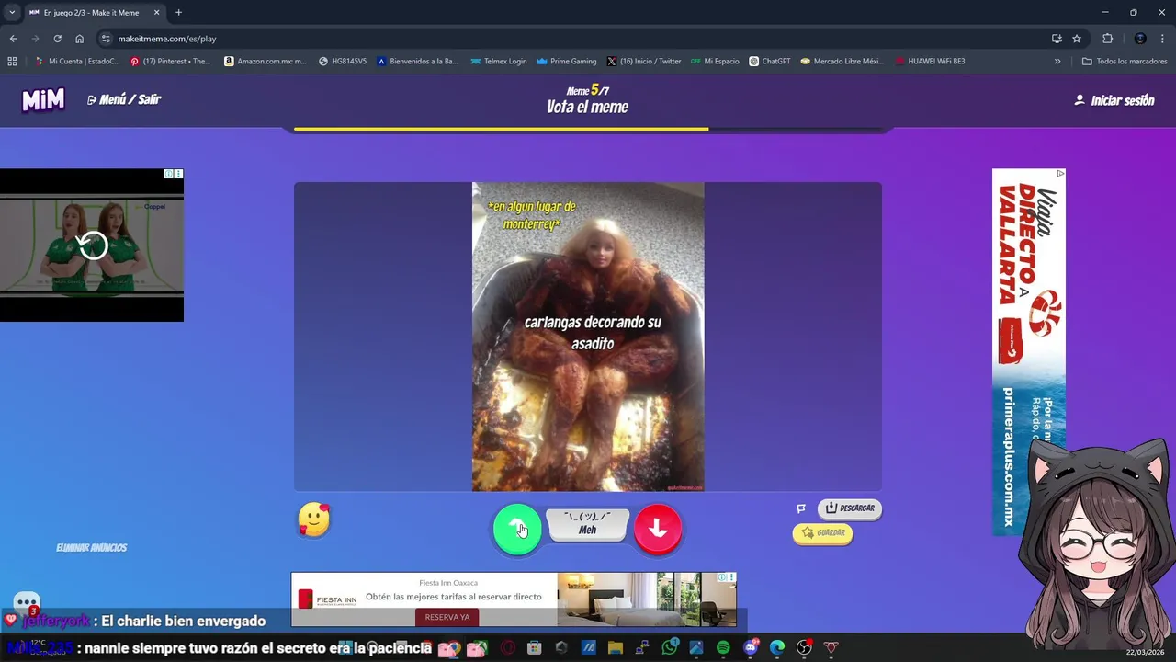Open the emoji reaction picker

313,520
